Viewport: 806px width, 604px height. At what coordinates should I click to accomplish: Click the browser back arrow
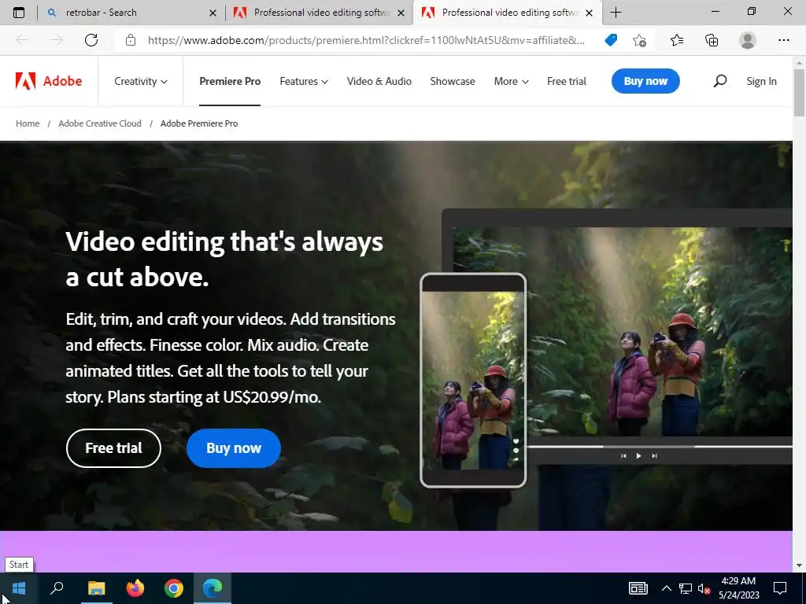coord(22,40)
